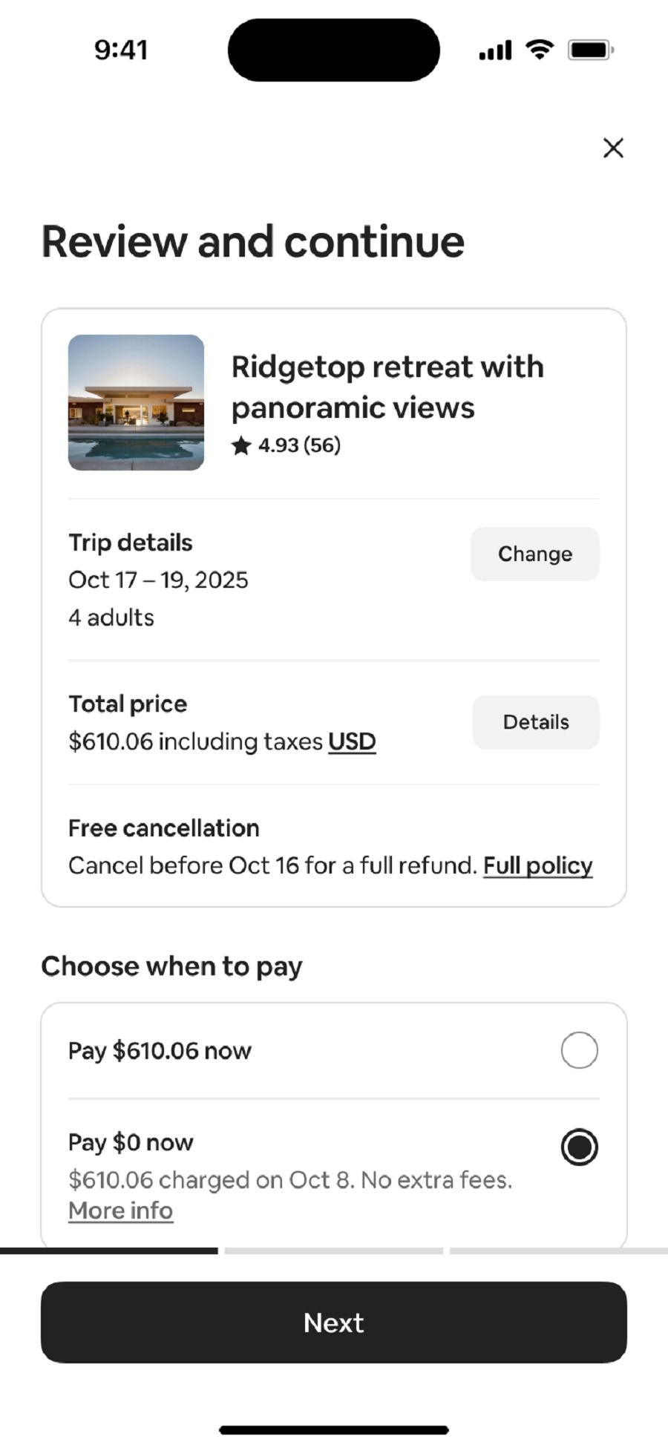Close the Review and continue screen
The width and height of the screenshot is (668, 1448).
click(613, 148)
